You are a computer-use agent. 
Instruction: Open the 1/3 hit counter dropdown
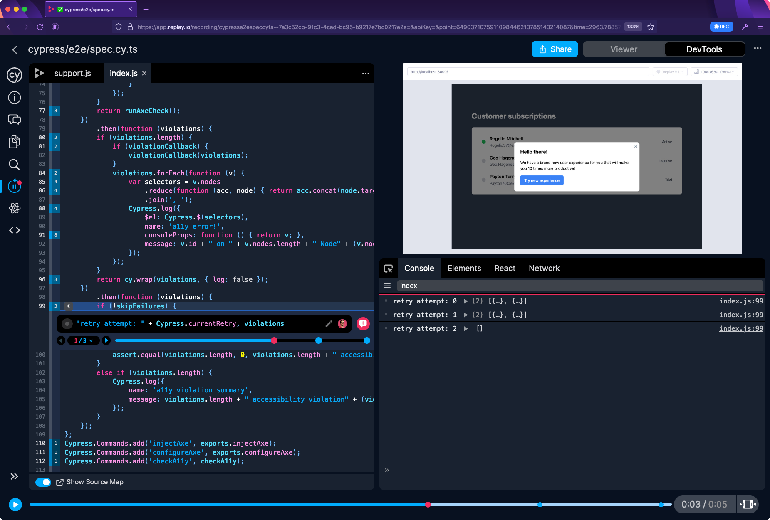[83, 340]
